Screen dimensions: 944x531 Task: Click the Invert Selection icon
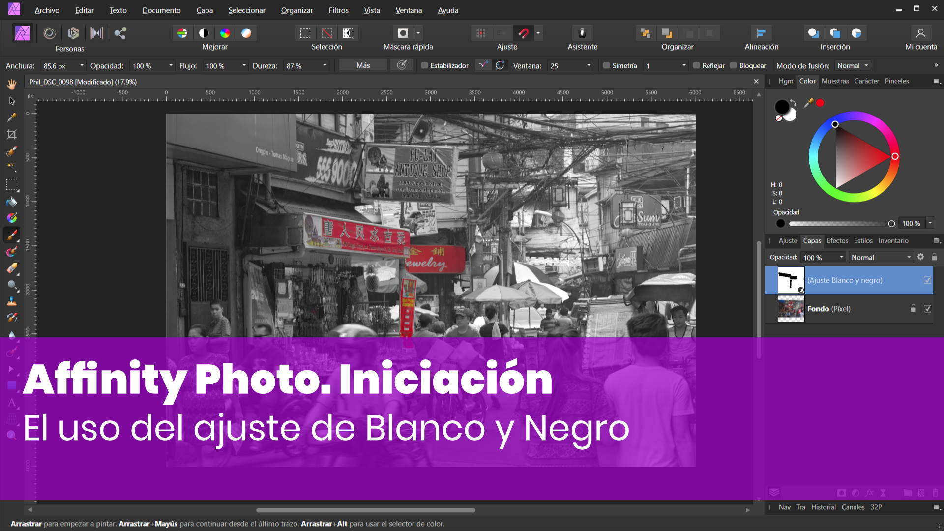(x=348, y=33)
